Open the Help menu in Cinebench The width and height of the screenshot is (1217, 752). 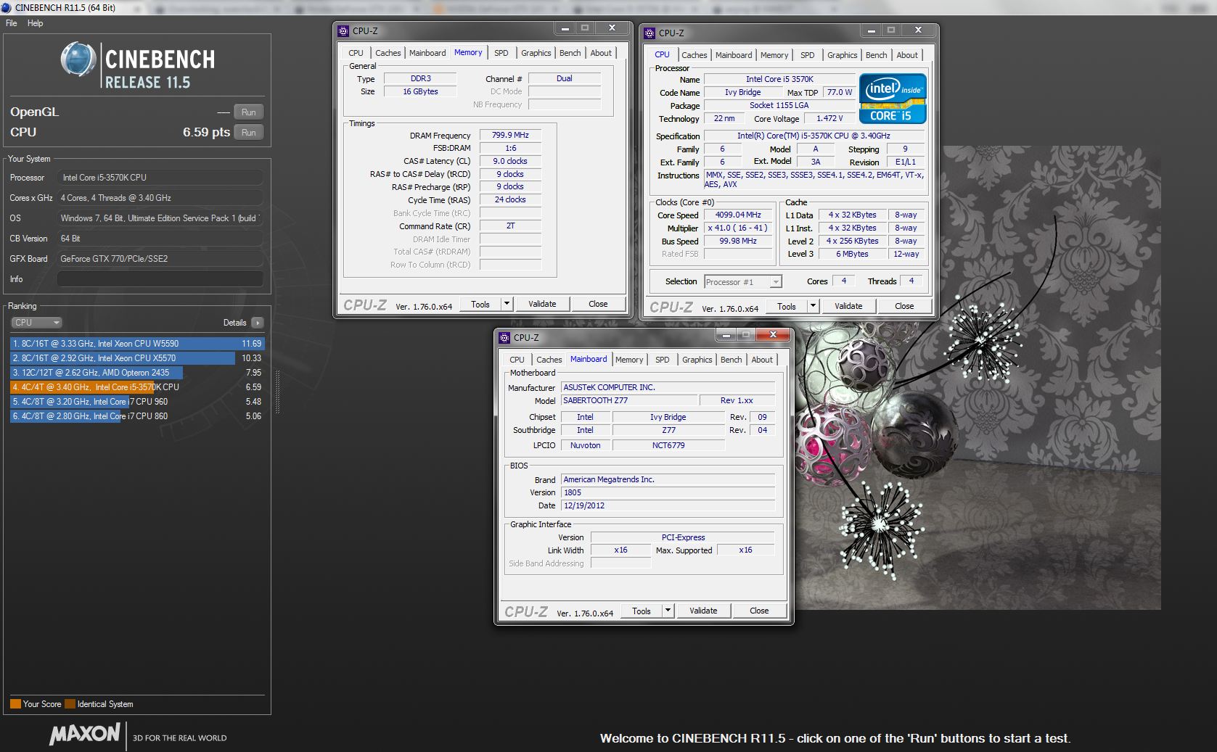coord(36,23)
